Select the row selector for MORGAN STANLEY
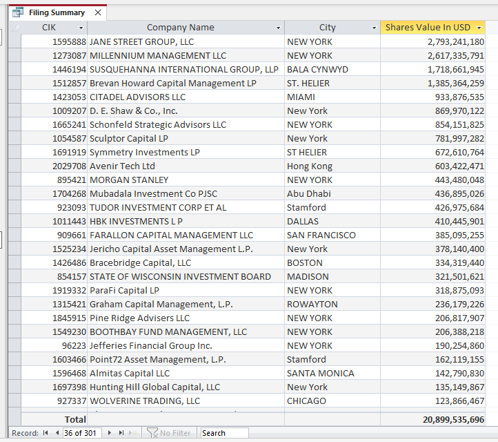498x442 pixels. (x=14, y=180)
